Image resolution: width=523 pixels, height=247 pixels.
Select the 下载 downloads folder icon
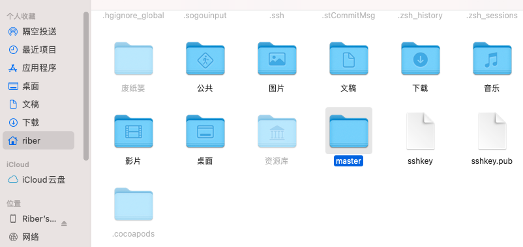tap(420, 58)
